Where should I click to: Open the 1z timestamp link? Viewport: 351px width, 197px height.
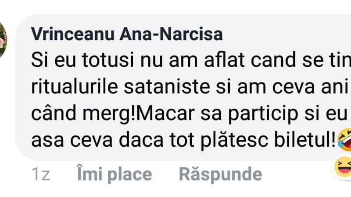point(41,174)
